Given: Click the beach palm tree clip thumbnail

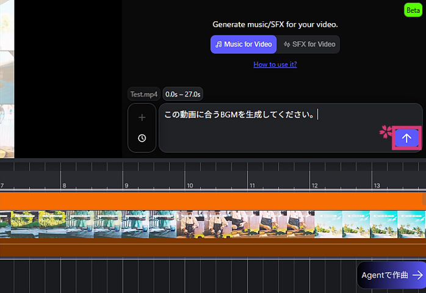Looking at the screenshot, I should (x=366, y=224).
